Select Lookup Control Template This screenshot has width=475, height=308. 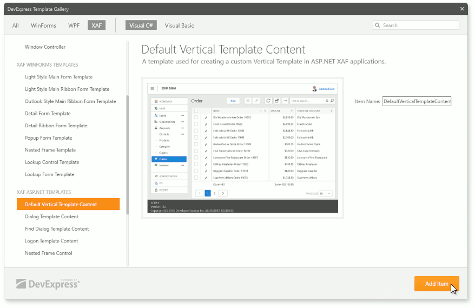pyautogui.click(x=52, y=162)
